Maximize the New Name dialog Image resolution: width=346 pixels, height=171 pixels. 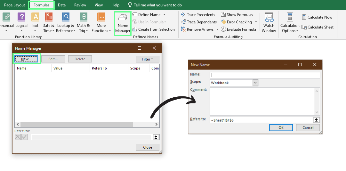[x=300, y=65]
